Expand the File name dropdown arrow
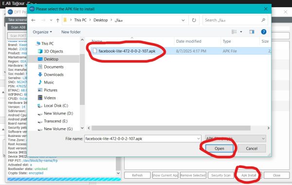Viewport: 292px width, 185px height. pos(199,138)
